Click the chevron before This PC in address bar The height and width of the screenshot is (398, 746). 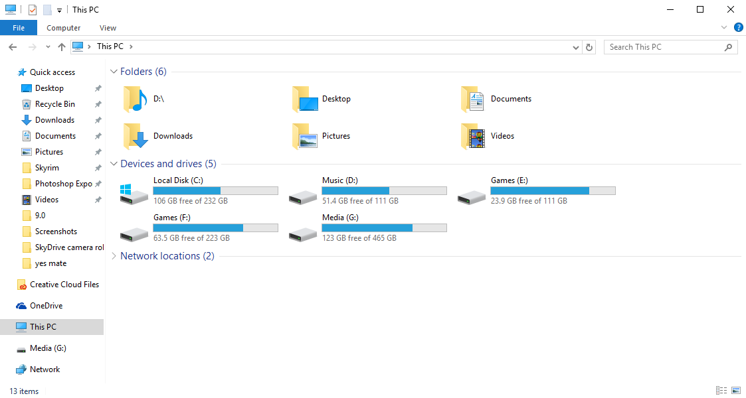click(x=90, y=46)
